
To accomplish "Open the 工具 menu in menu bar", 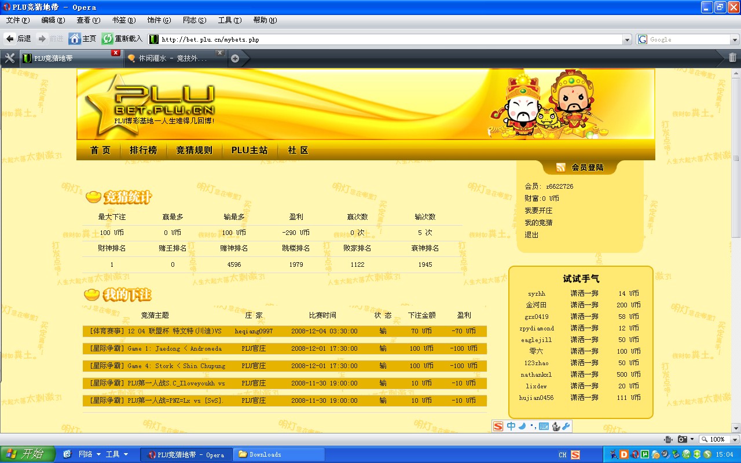I will 230,20.
